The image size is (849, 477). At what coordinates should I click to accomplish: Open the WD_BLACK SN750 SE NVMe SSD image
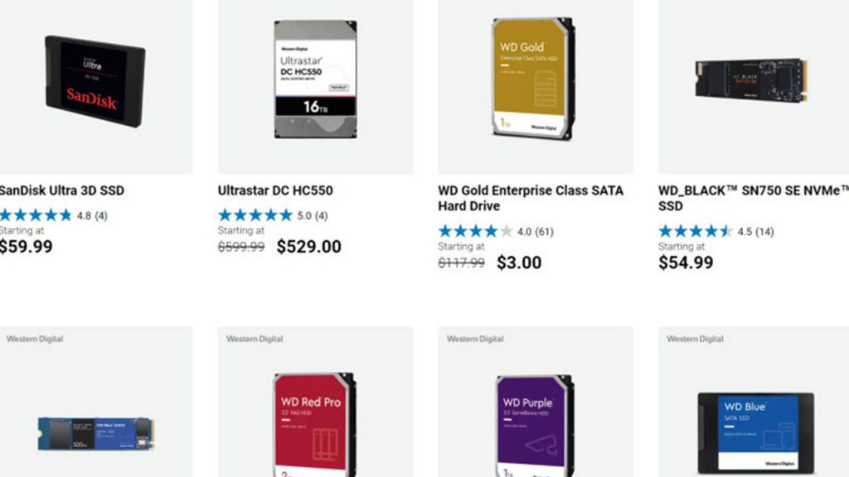point(751,79)
